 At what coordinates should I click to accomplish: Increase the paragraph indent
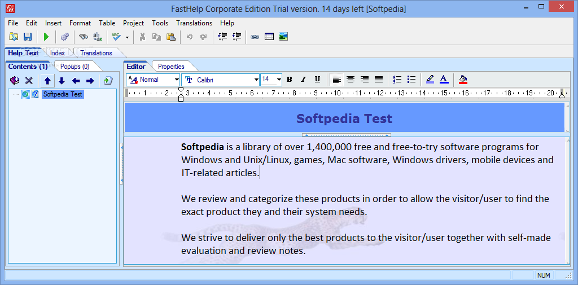pyautogui.click(x=237, y=37)
